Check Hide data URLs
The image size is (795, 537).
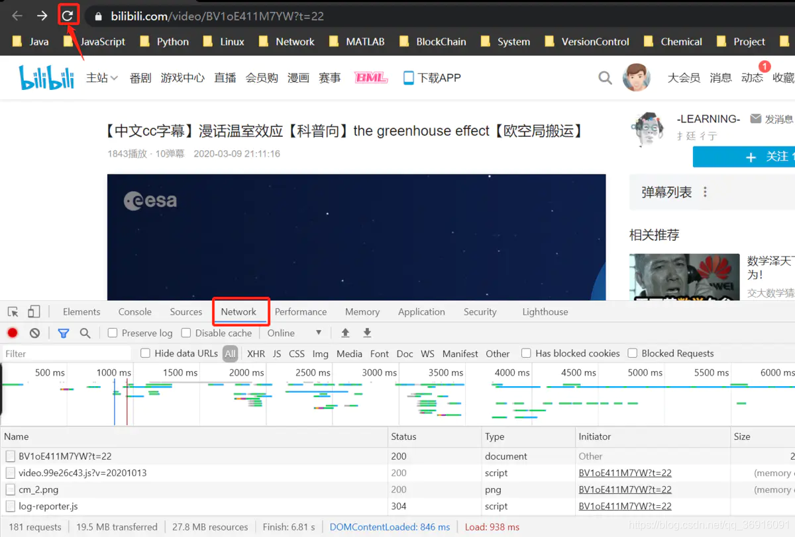click(x=146, y=354)
